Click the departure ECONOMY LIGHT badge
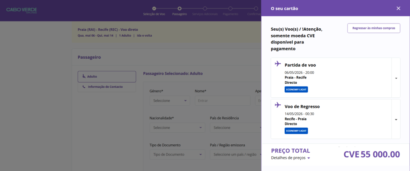This screenshot has height=171, width=410. pyautogui.click(x=296, y=89)
